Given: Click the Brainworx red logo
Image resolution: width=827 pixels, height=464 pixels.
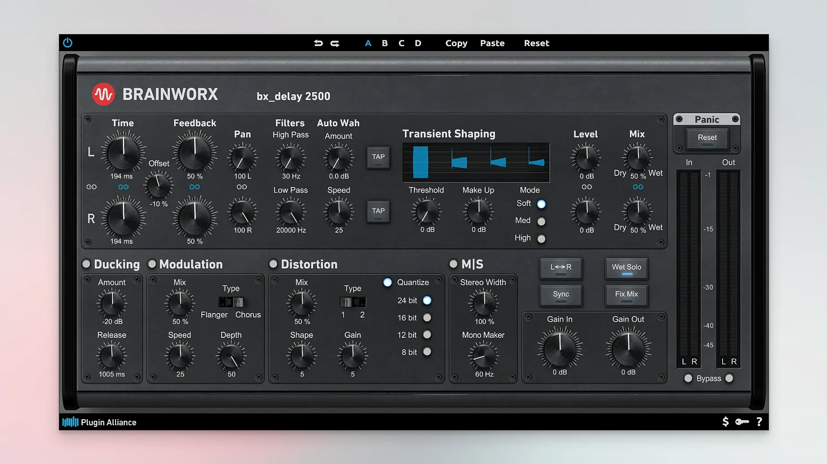Looking at the screenshot, I should point(103,94).
